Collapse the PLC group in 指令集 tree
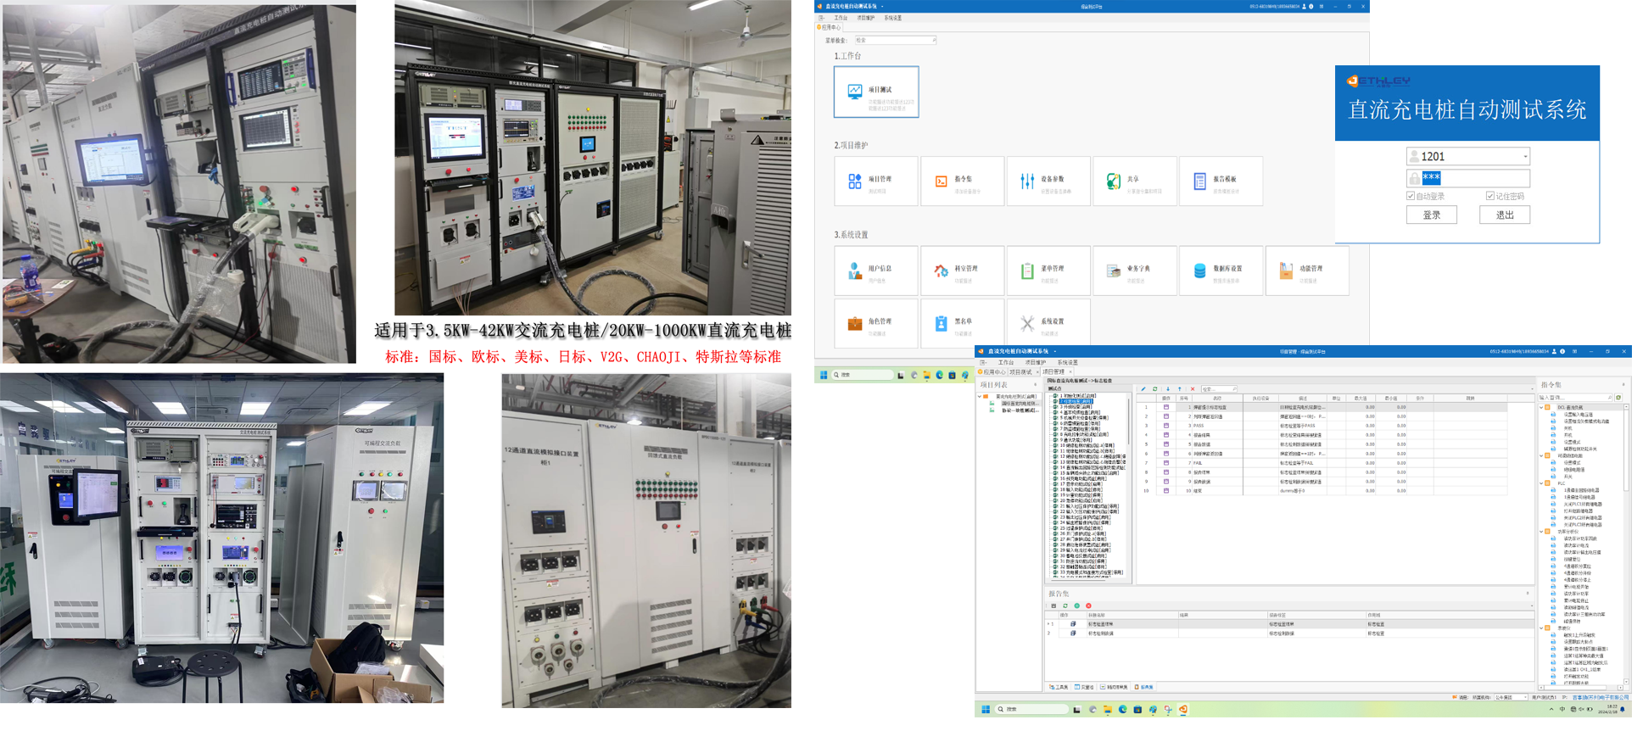Screen dimensions: 1643x731 [1541, 483]
